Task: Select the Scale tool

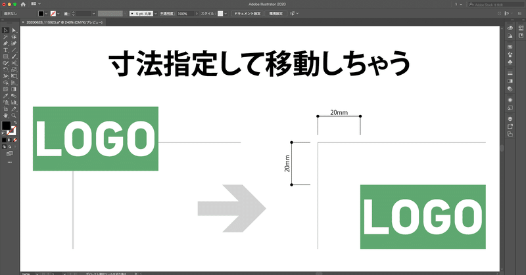Action: (x=14, y=70)
